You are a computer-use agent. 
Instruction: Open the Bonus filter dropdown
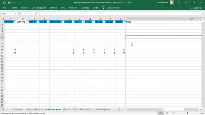point(94,22)
